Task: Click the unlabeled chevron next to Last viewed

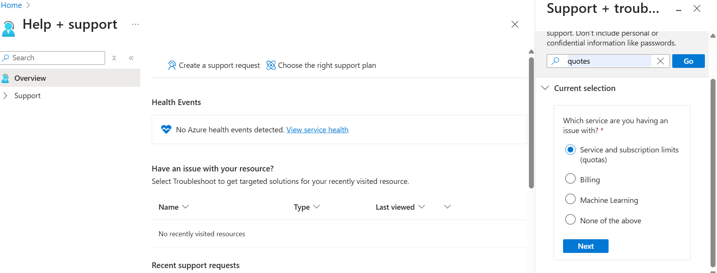Action: click(x=447, y=207)
